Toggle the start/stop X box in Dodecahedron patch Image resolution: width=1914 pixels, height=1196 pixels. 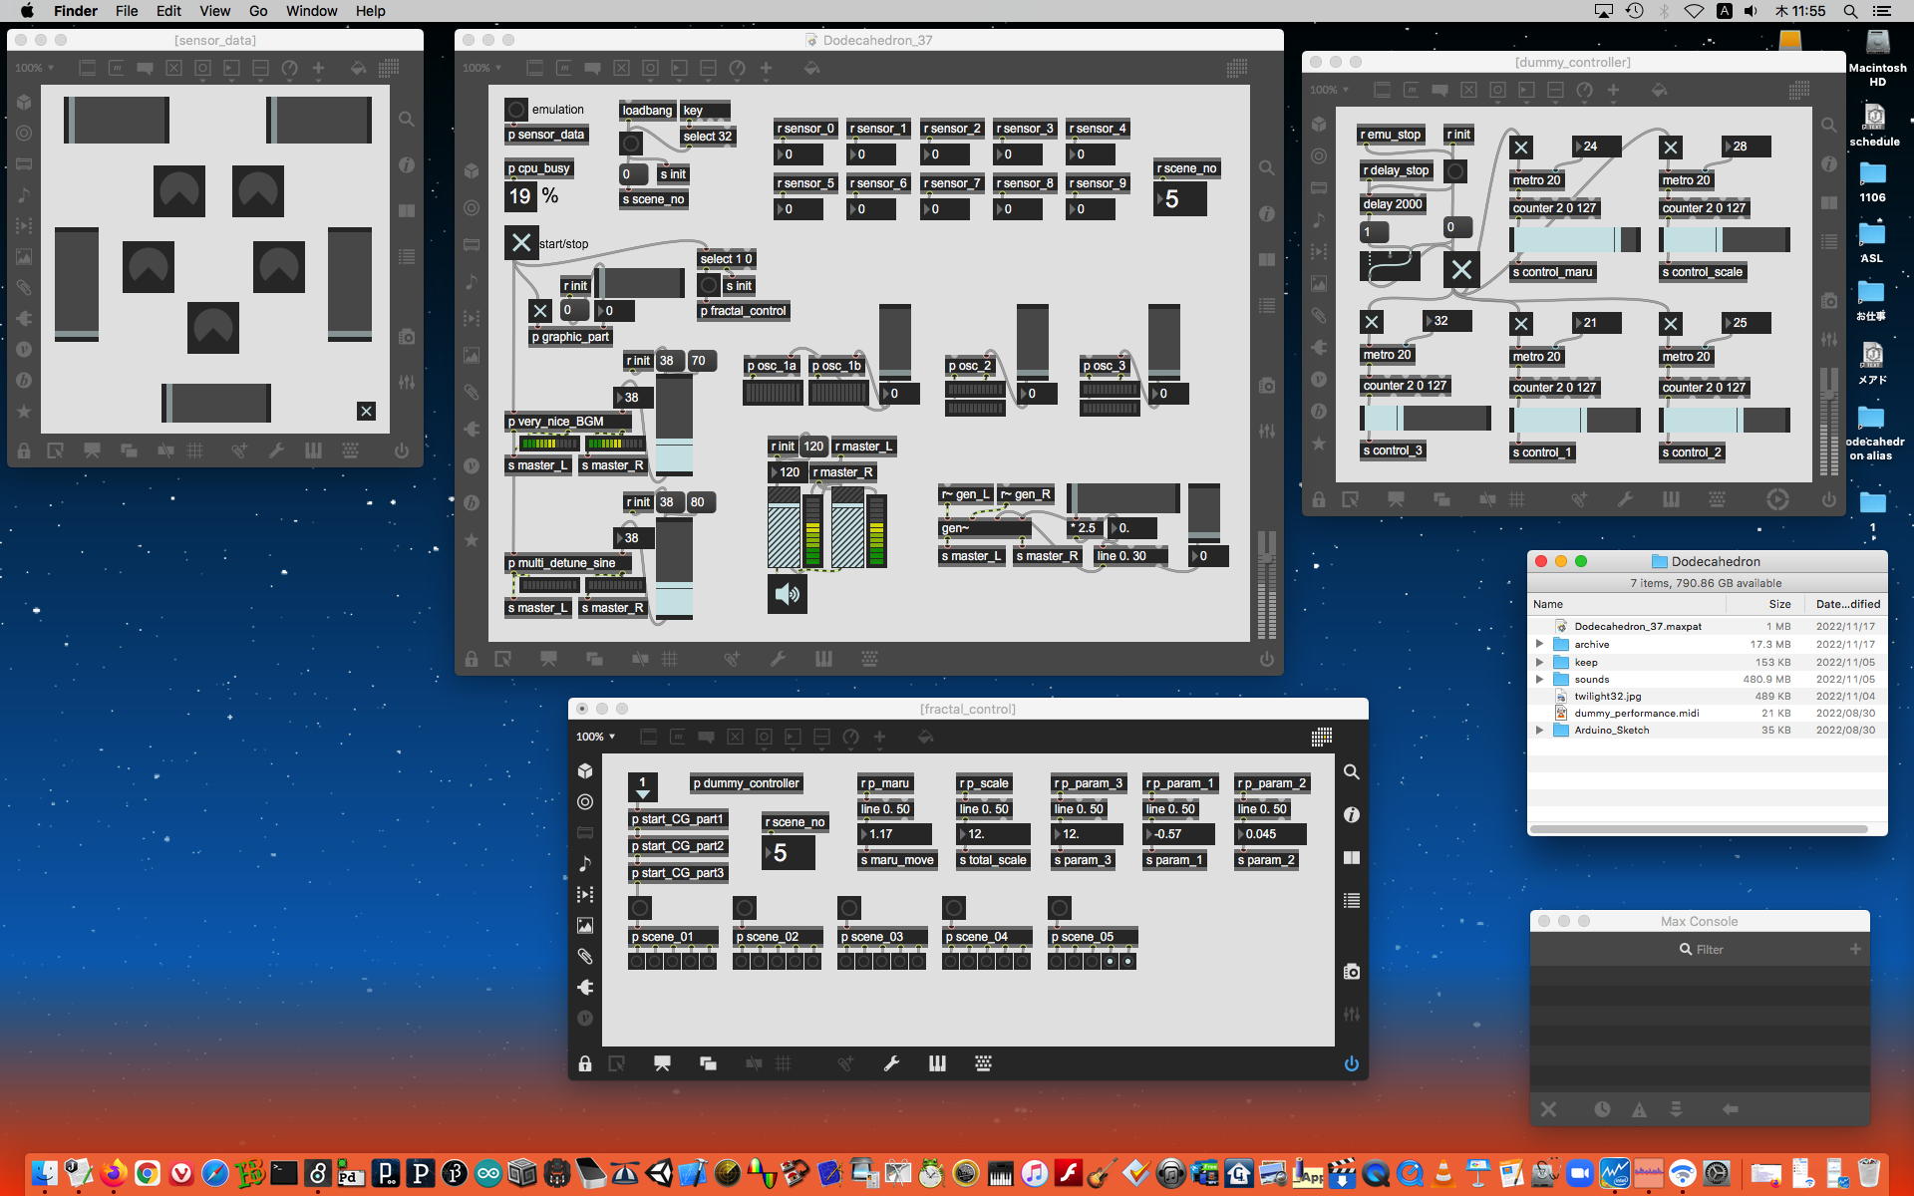click(521, 242)
